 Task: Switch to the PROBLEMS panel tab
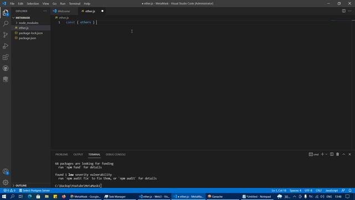[62, 154]
